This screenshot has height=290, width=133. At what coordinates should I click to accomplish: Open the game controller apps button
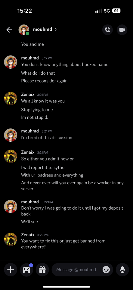tap(26, 270)
